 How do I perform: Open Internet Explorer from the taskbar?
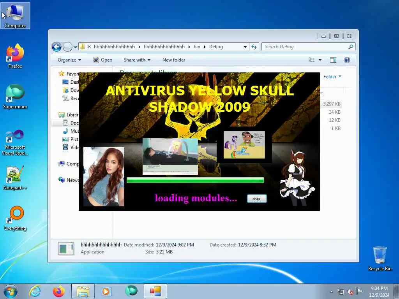pos(35,291)
